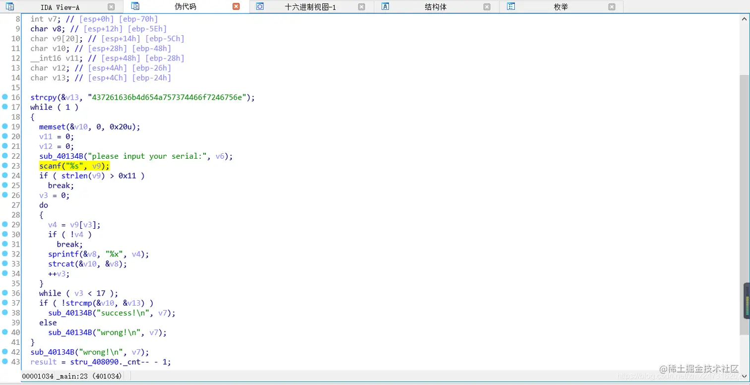Image resolution: width=750 pixels, height=385 pixels.
Task: Toggle the breakpoint dot on line 17
Action: [x=5, y=107]
